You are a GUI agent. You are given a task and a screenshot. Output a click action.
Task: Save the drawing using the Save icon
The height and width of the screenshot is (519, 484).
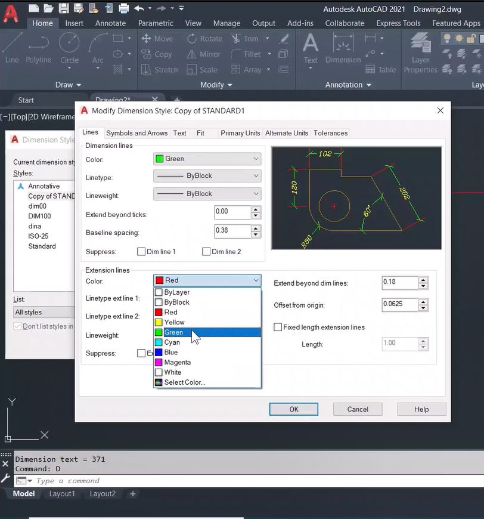pos(64,8)
